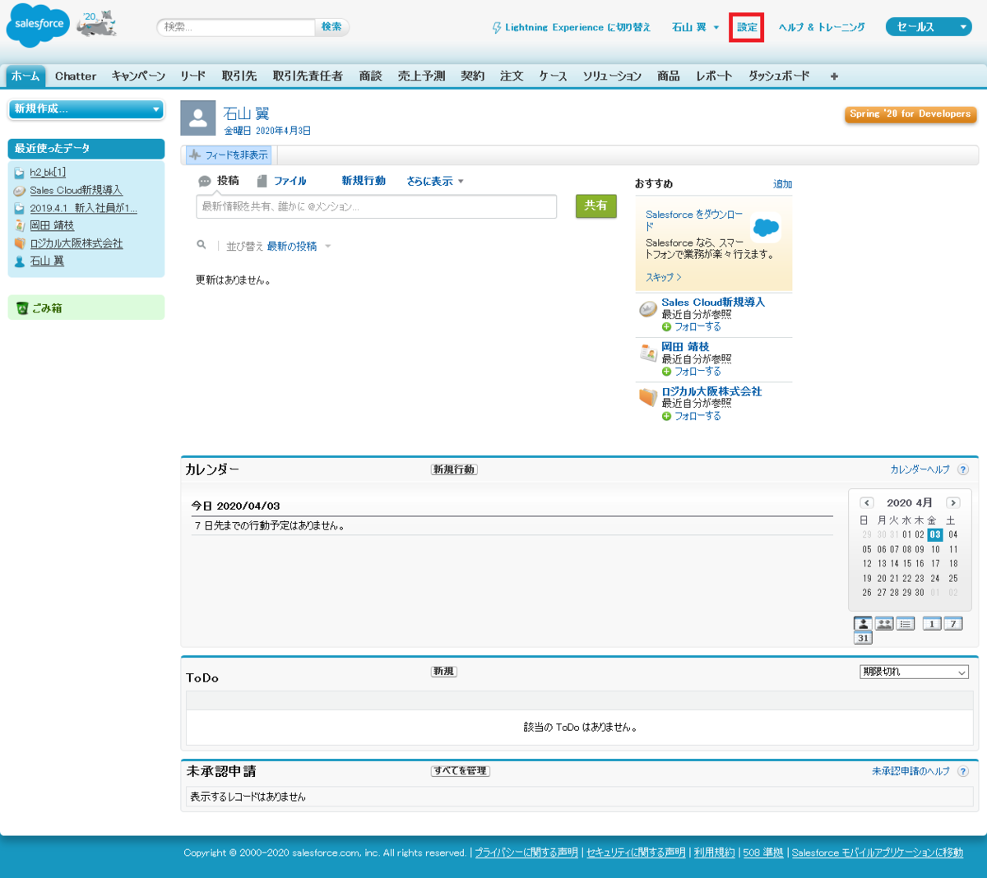Click the 新規 button in ToDo
This screenshot has width=987, height=878.
click(443, 672)
